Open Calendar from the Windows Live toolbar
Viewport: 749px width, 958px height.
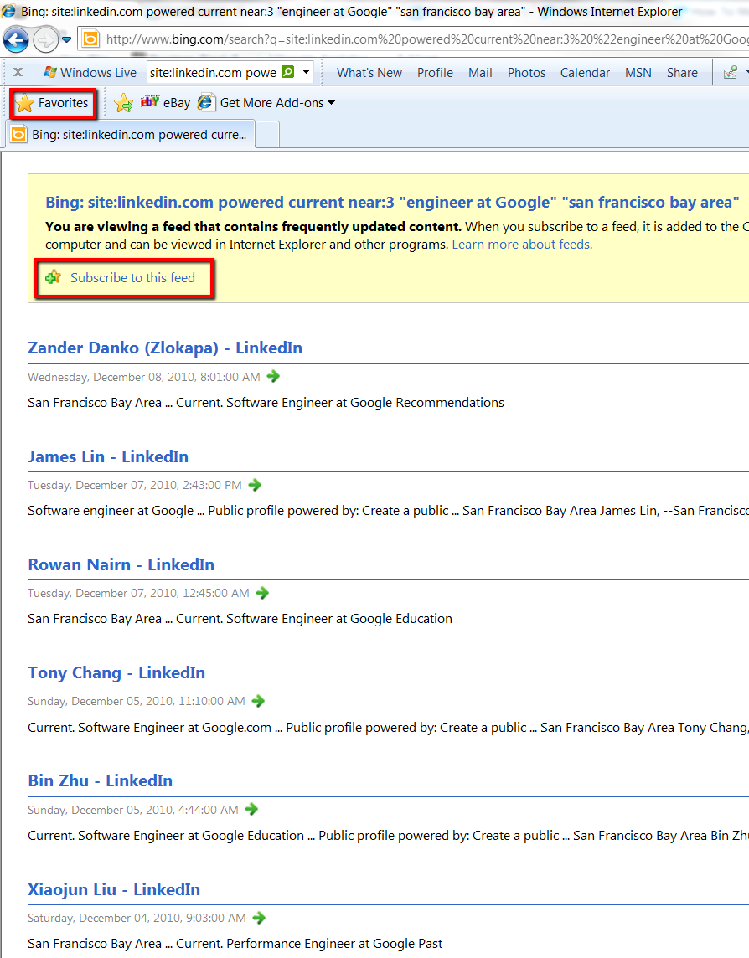[585, 73]
